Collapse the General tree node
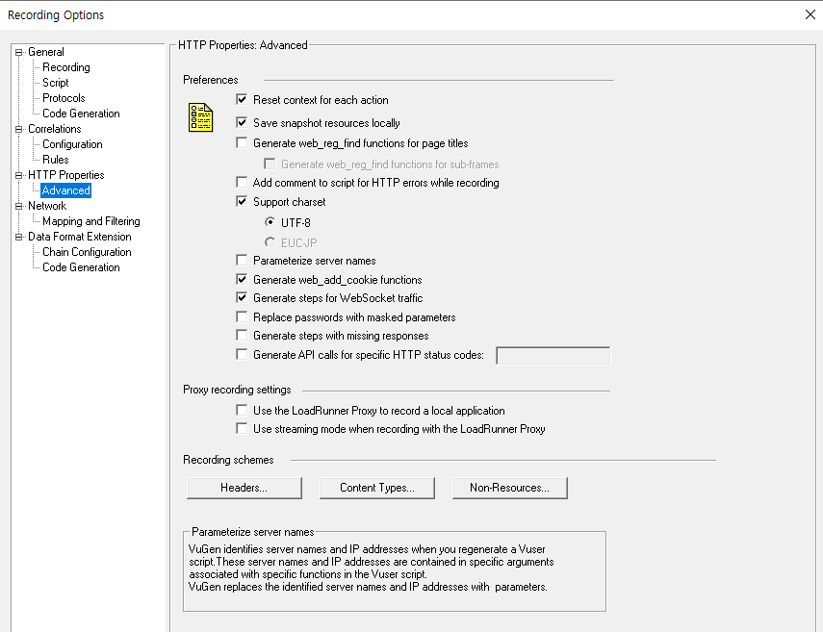The image size is (823, 632). [x=19, y=53]
